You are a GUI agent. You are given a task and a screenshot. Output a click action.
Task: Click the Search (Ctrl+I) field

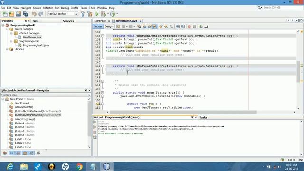pyautogui.click(x=280, y=8)
